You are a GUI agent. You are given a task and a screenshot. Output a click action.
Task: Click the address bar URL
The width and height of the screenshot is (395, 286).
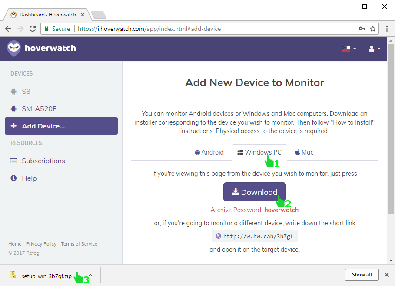pyautogui.click(x=149, y=29)
